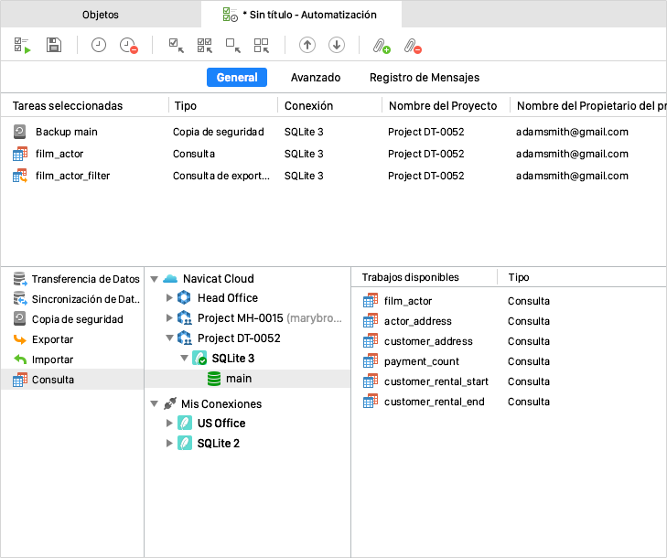
Task: Expand the US Office connection
Action: click(169, 424)
